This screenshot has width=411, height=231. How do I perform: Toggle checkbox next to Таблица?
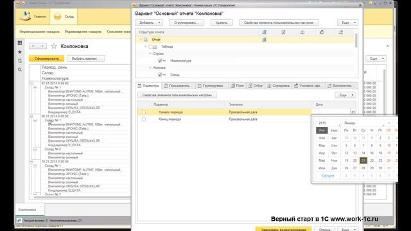(150, 47)
